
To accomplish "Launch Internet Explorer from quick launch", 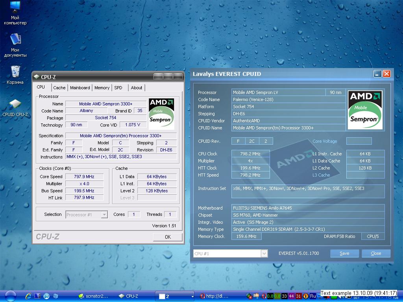I will pos(28,296).
